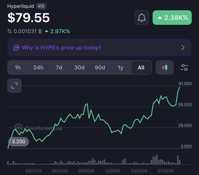Tap the 3.000 axis label
199x175 pixels.
pyautogui.click(x=186, y=146)
